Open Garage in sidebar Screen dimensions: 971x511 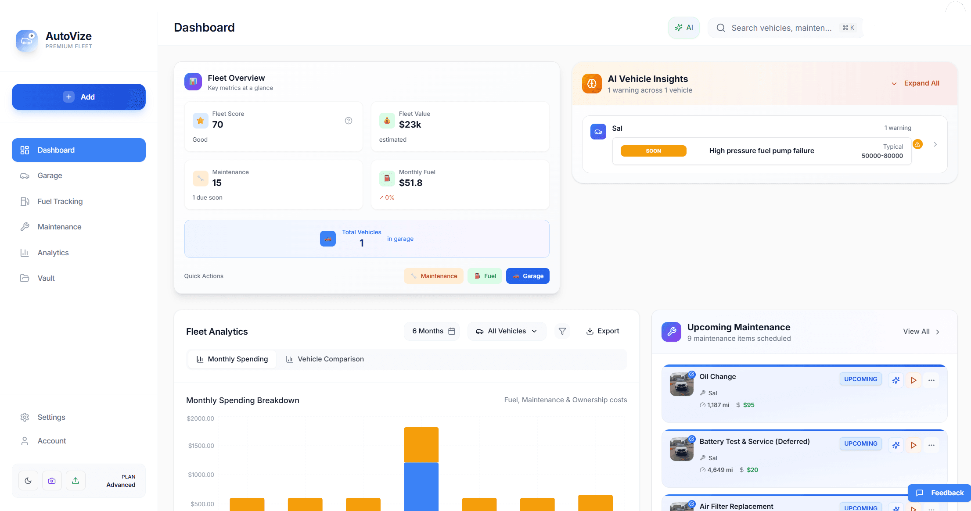[x=79, y=175]
